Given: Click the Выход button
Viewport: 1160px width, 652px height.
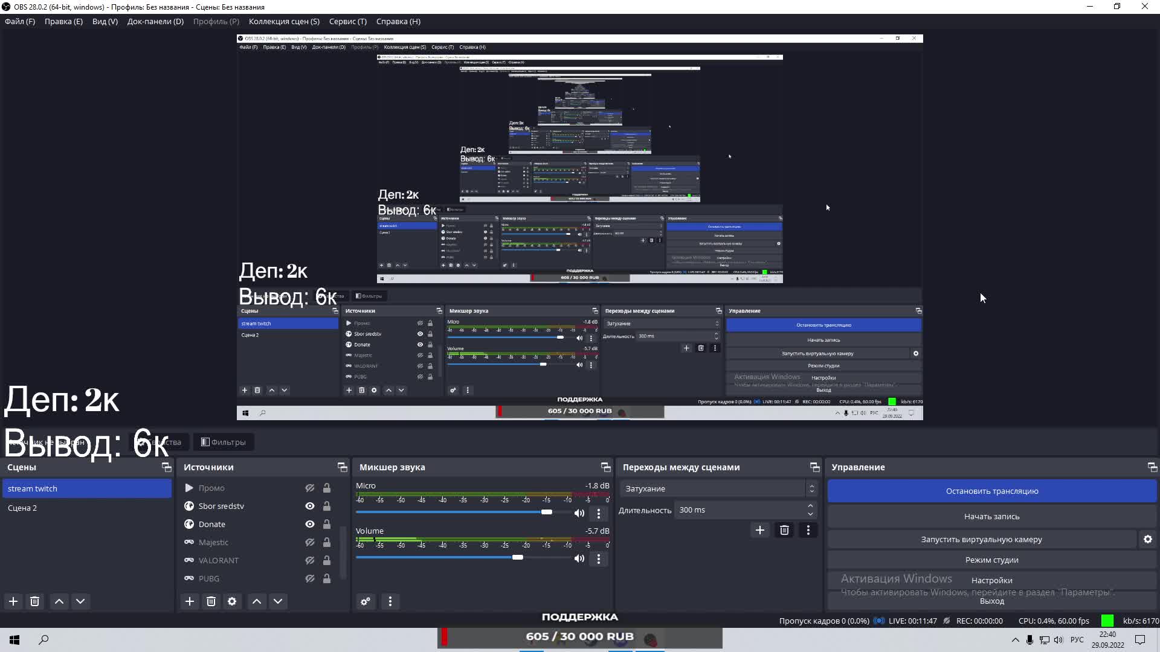Looking at the screenshot, I should click(x=992, y=601).
